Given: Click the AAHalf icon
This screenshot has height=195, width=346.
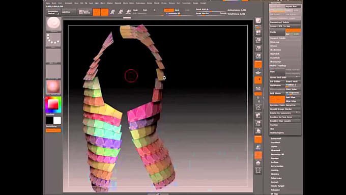Looking at the screenshot, I should [x=258, y=56].
